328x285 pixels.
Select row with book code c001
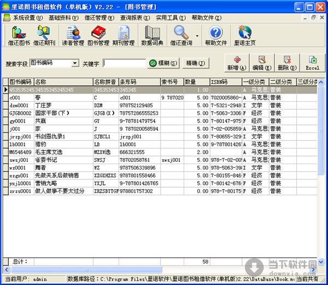[160, 97]
